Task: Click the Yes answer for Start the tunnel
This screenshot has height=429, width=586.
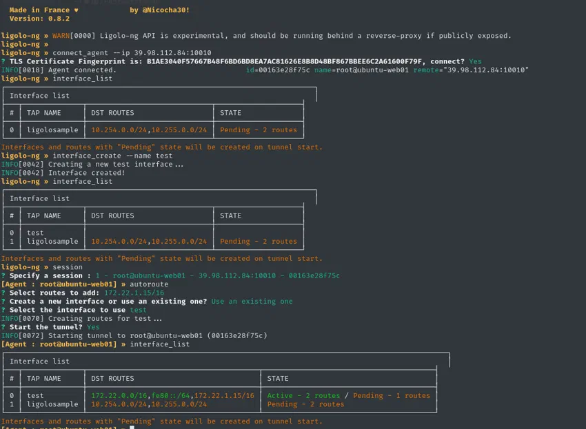Action: click(93, 328)
